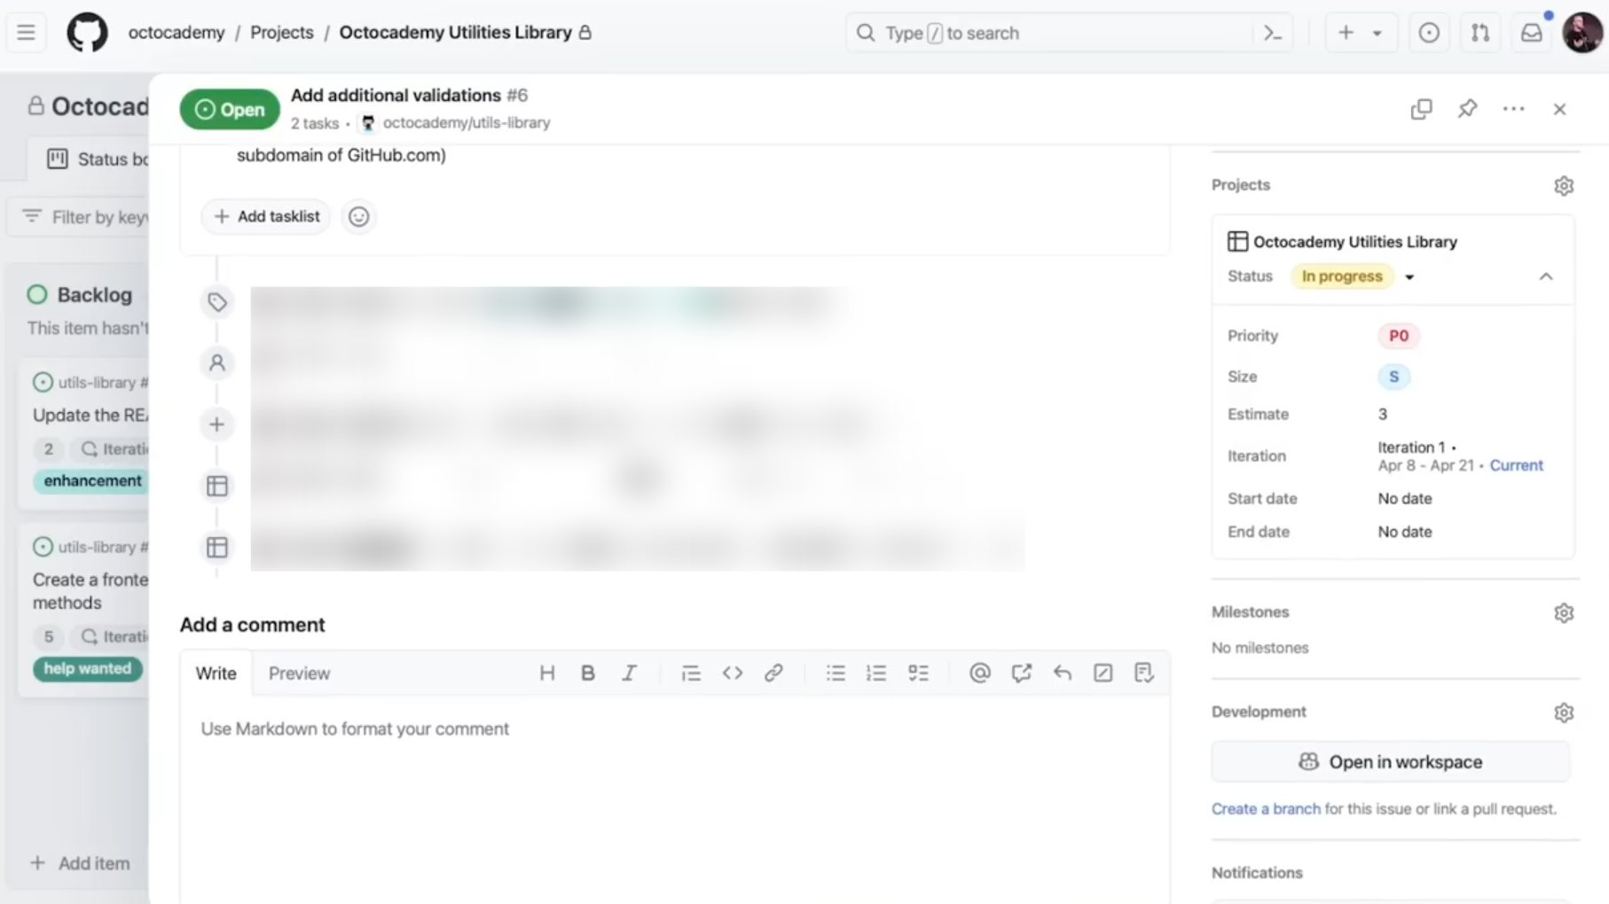This screenshot has height=904, width=1609.
Task: Click Open in workspace button
Action: click(1391, 762)
